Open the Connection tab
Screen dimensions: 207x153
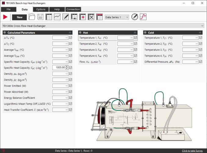[x=73, y=9]
